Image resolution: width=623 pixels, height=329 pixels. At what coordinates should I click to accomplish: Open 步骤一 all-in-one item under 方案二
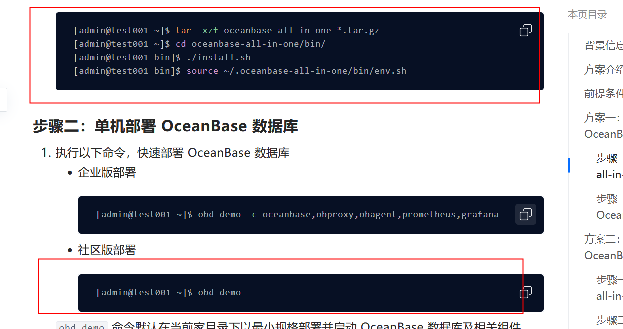click(609, 288)
